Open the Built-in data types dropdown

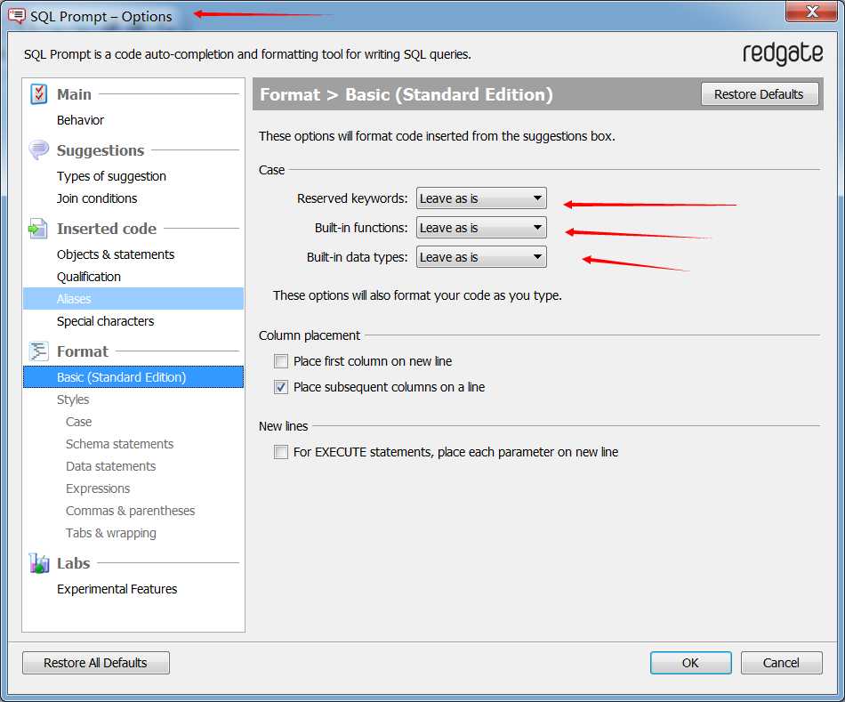(x=481, y=257)
